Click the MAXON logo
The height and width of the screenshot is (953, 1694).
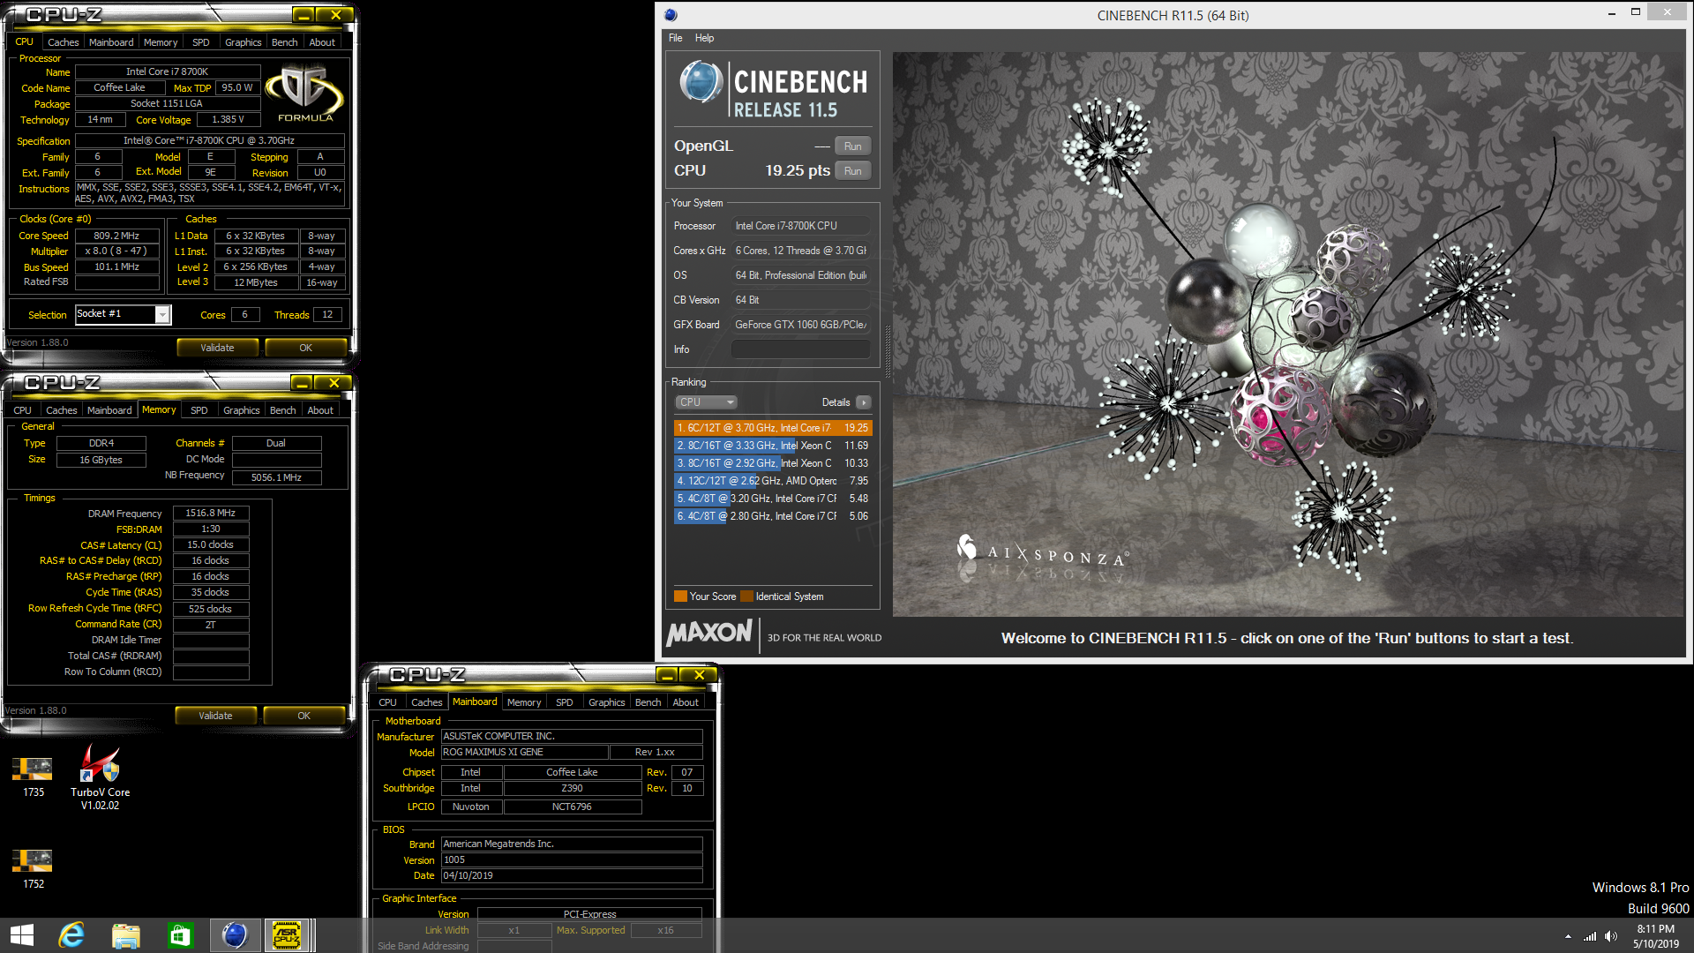point(709,633)
